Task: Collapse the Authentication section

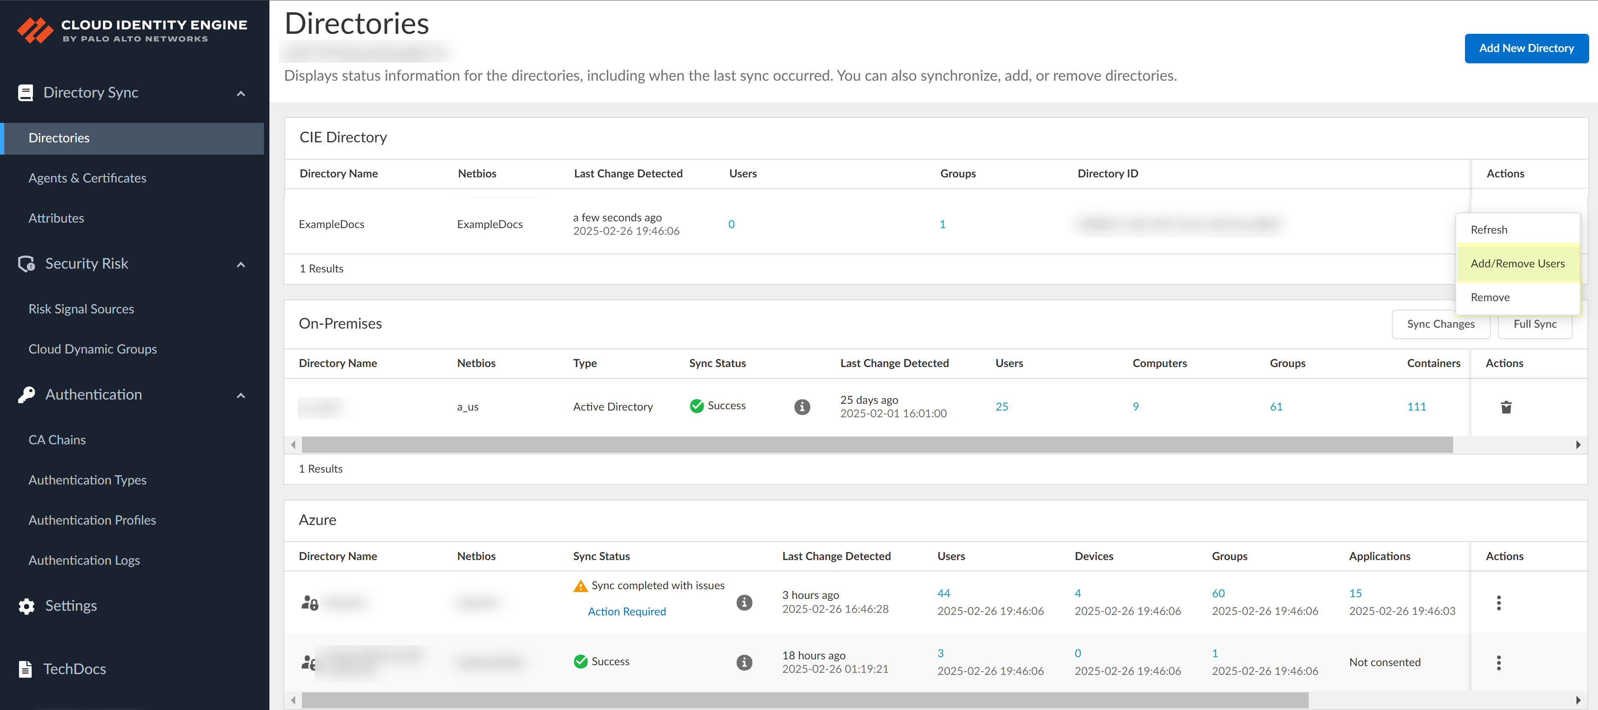Action: coord(241,395)
